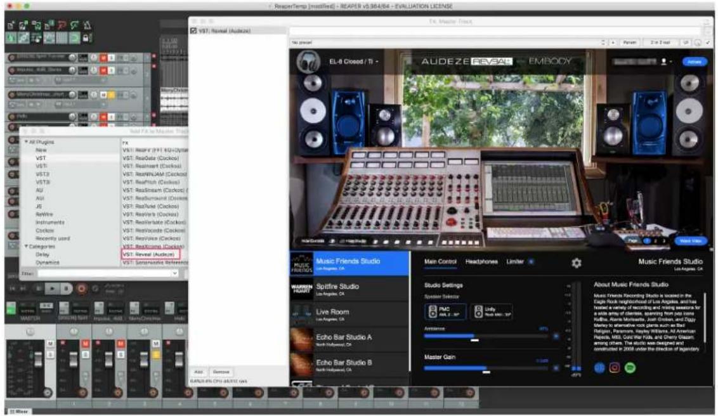
Task: Select the Dynamics category in FX browser
Action: click(x=47, y=263)
